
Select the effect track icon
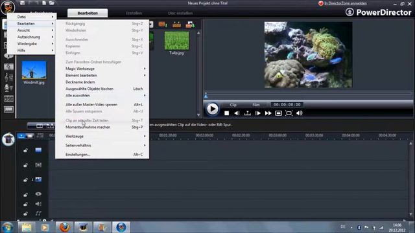(x=38, y=165)
